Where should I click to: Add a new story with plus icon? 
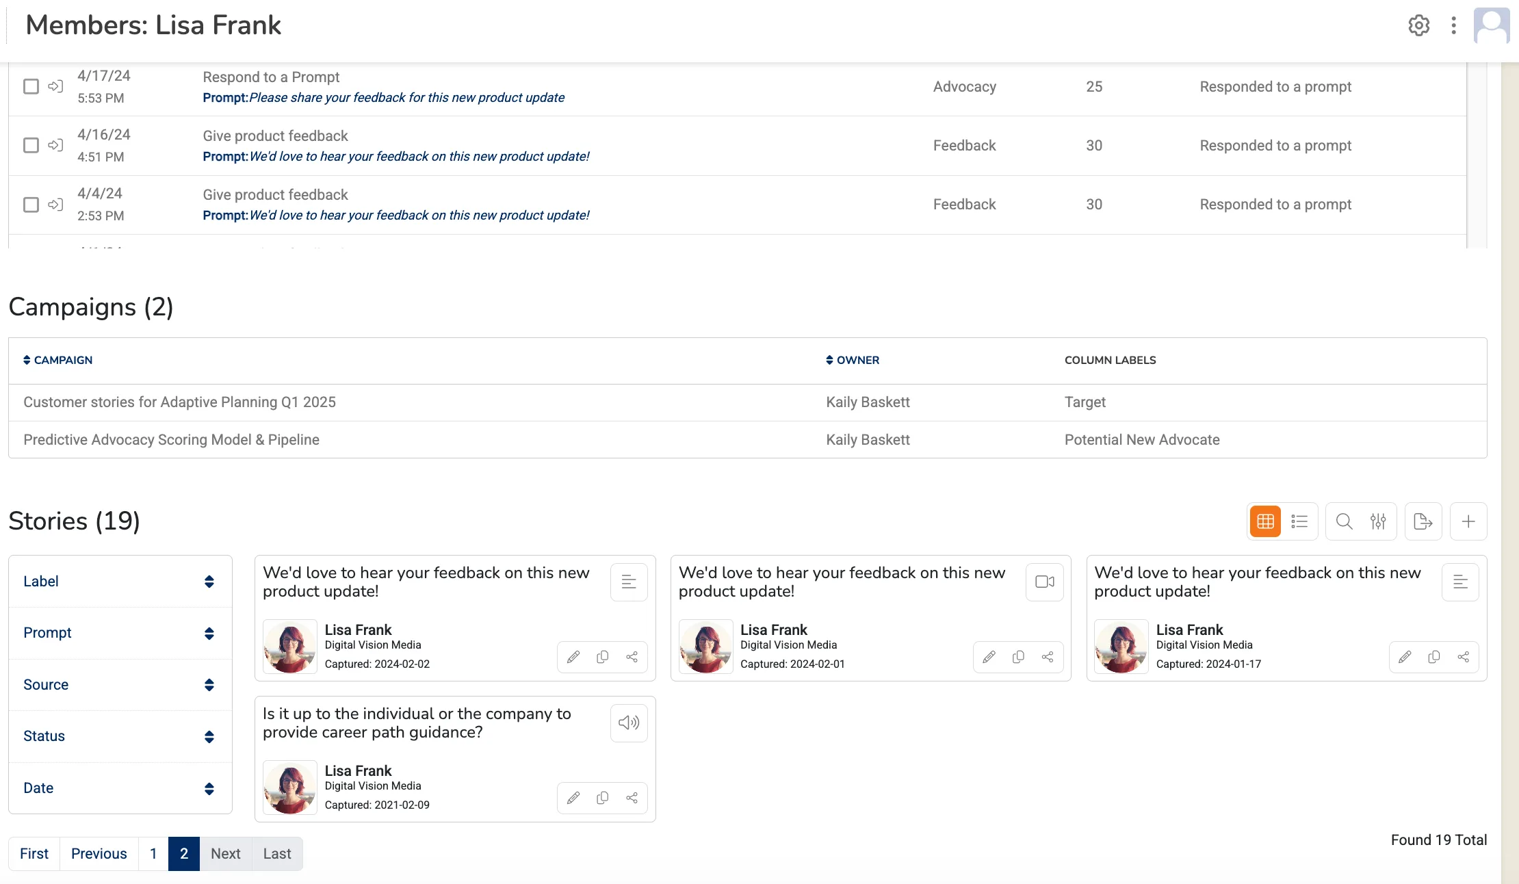(1468, 521)
